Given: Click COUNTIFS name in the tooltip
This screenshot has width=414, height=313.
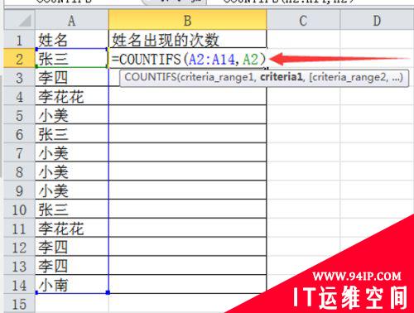Looking at the screenshot, I should pos(151,77).
